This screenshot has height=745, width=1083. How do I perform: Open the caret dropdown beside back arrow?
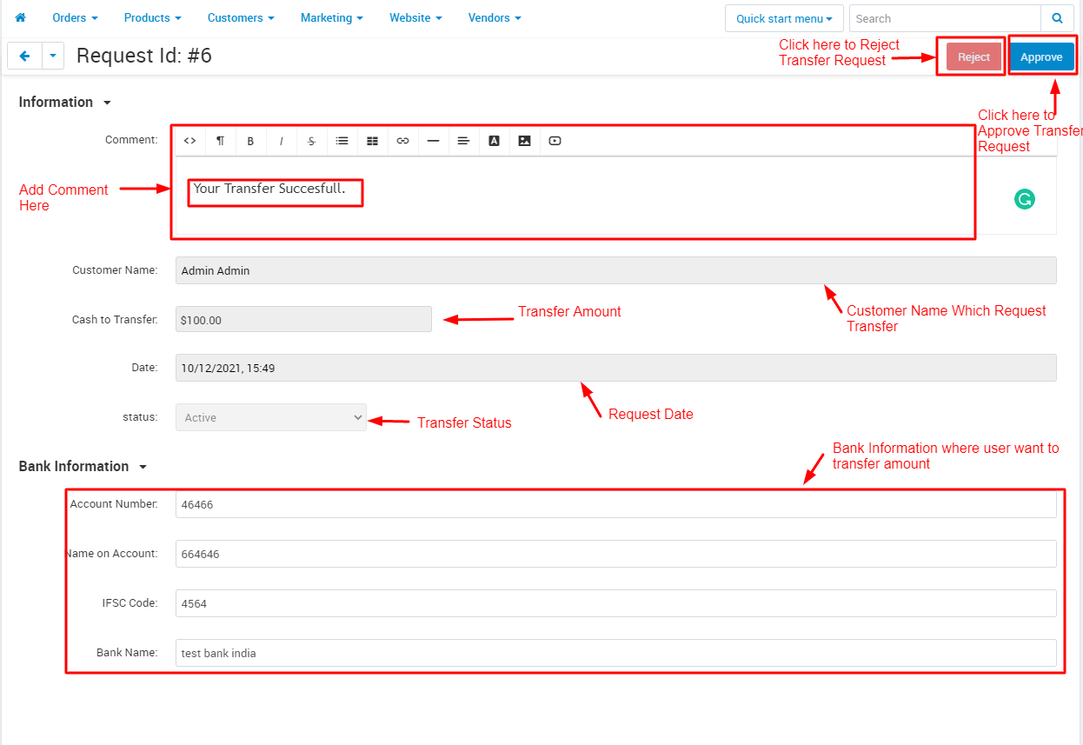(x=53, y=56)
